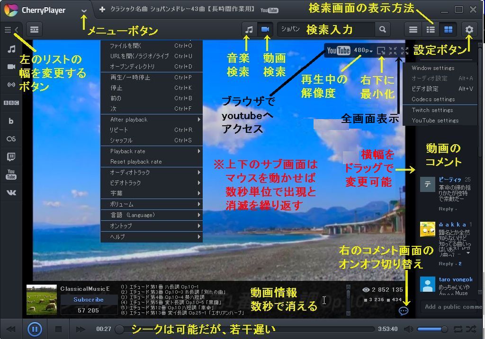Click Reply under wakka's comment
Viewport: 485px width, 339px height.
click(x=446, y=264)
